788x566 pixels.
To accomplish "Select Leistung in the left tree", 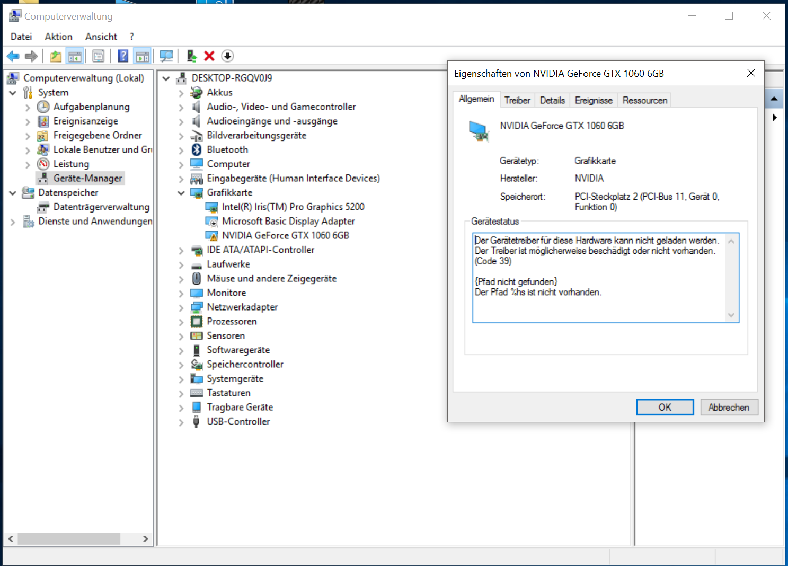I will (71, 164).
